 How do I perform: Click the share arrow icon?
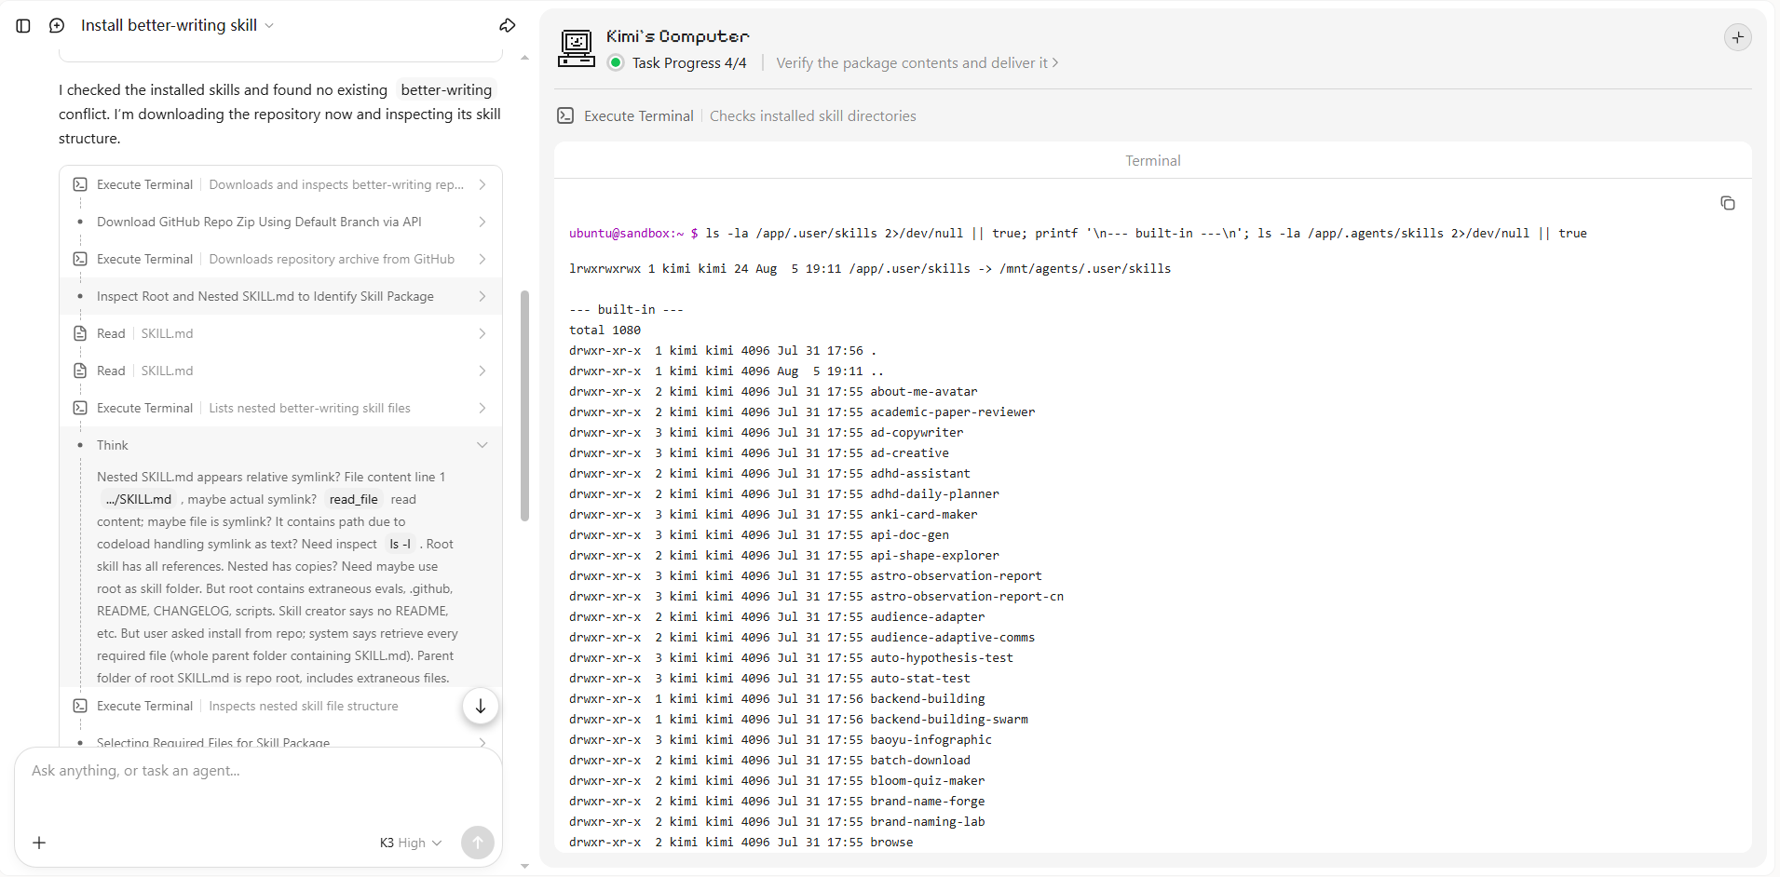click(x=508, y=26)
